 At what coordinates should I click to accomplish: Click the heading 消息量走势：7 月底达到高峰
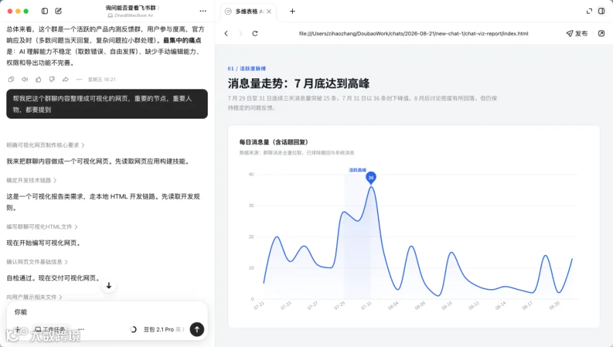tap(299, 83)
